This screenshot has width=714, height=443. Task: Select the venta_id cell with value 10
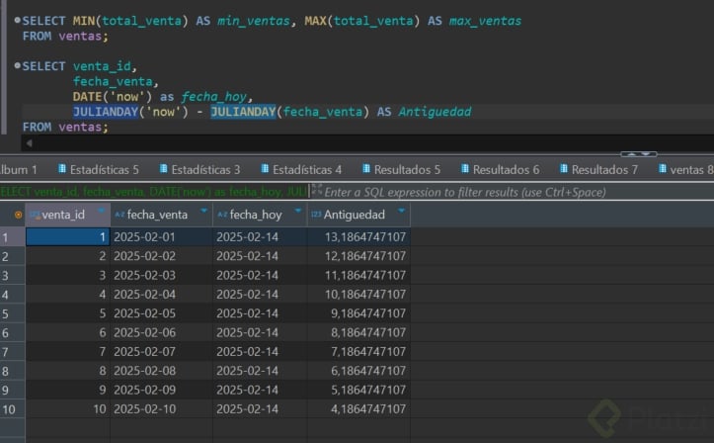coord(68,409)
